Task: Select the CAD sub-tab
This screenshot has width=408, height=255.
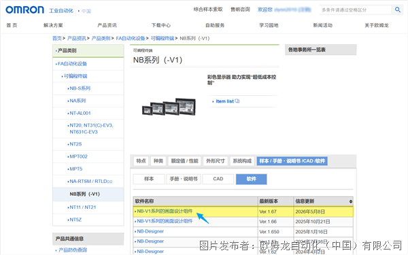Action: pyautogui.click(x=218, y=179)
